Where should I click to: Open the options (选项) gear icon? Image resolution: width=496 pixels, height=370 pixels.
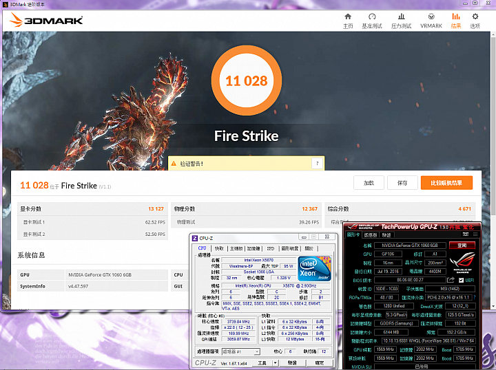475,17
